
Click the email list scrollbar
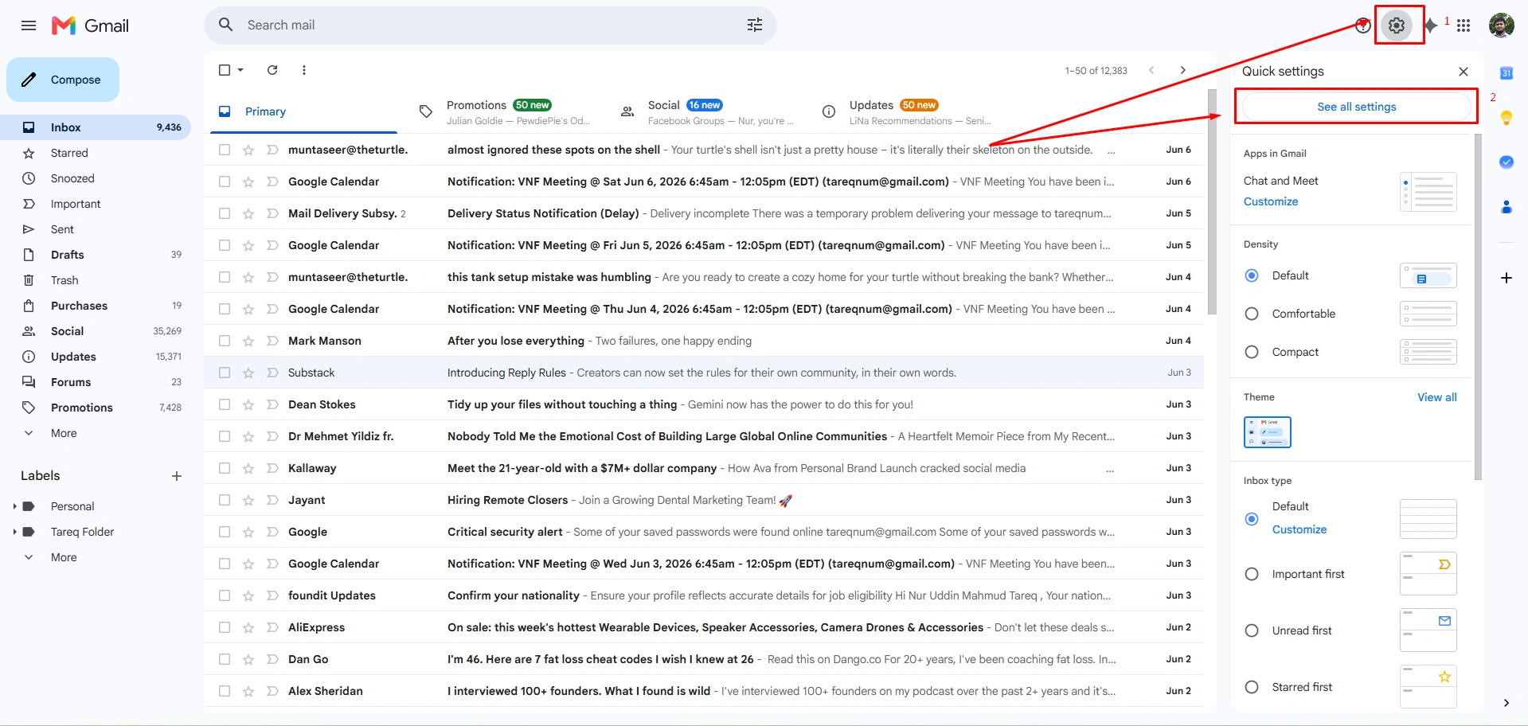(1212, 201)
